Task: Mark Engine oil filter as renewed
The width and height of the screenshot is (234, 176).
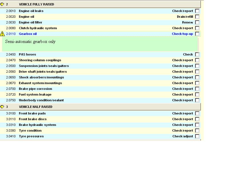Action: 197,22
